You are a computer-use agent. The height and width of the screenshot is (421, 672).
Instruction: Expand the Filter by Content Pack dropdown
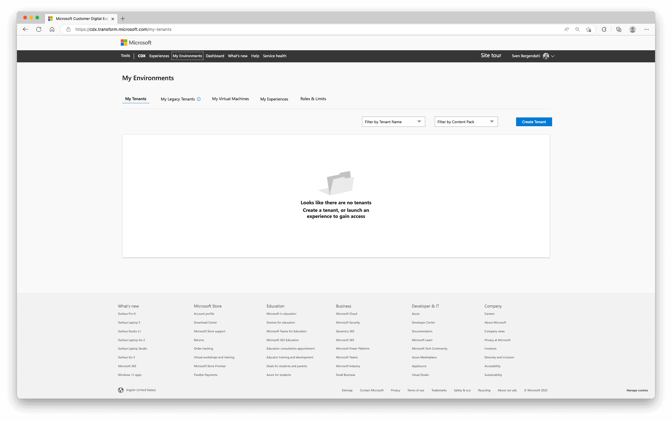pos(466,122)
